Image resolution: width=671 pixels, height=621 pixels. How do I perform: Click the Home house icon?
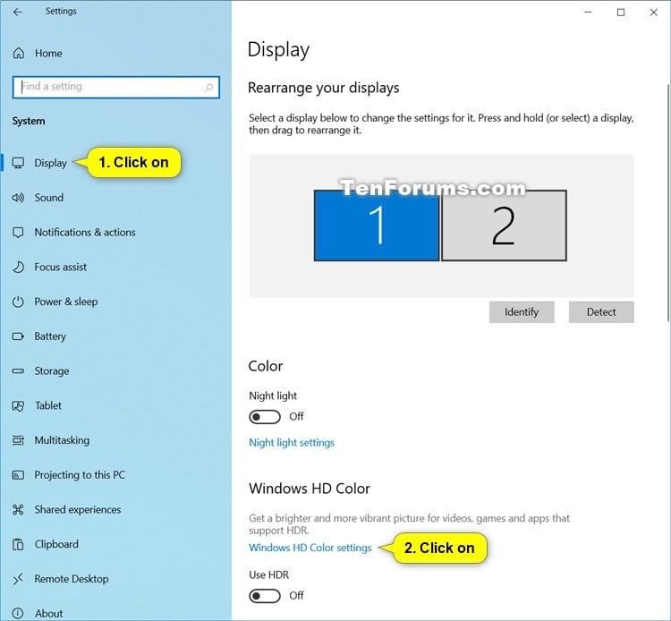(x=19, y=53)
